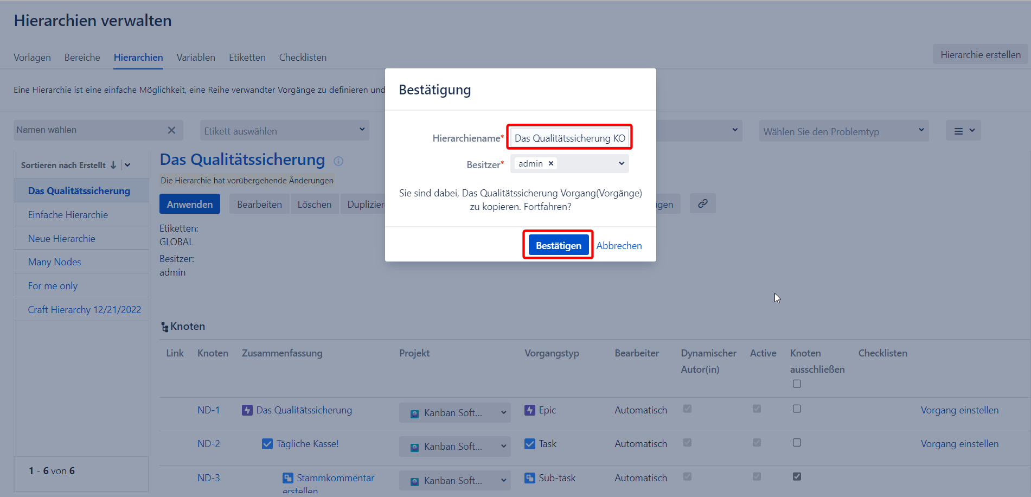
Task: Click the info icon beside hierarchy title
Action: 338,161
